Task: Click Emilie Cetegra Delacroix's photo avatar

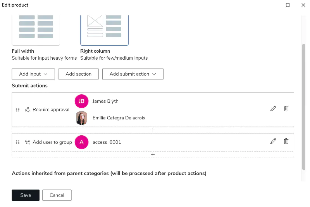Action: [81, 118]
